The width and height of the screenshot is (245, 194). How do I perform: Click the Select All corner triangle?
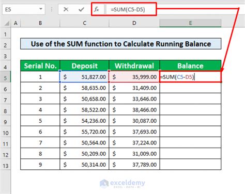click(x=7, y=23)
